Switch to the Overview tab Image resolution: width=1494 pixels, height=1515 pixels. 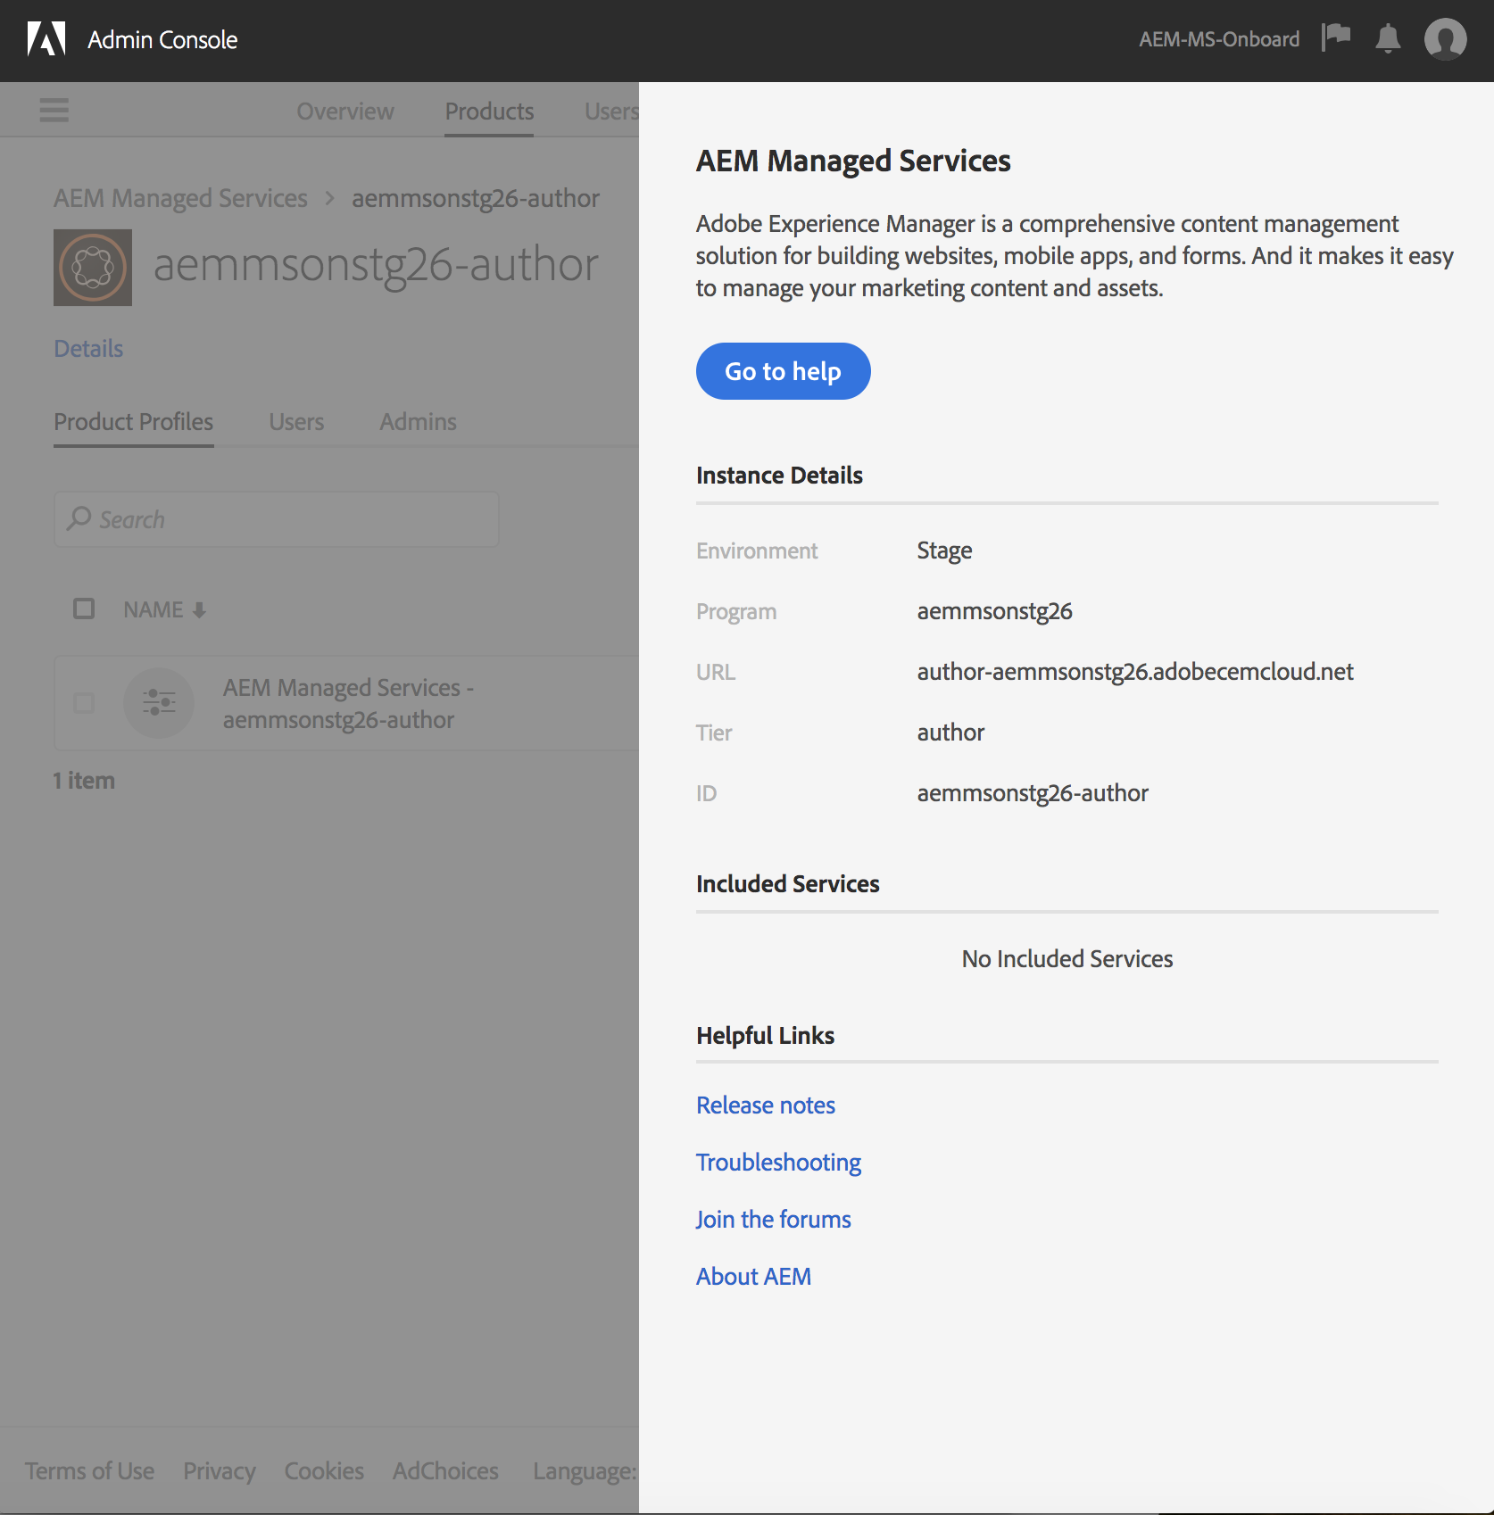coord(345,112)
